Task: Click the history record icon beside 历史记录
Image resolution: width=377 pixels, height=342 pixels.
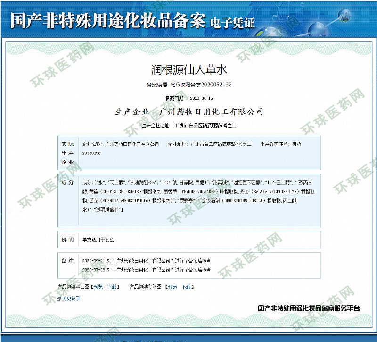Action: 58,299
